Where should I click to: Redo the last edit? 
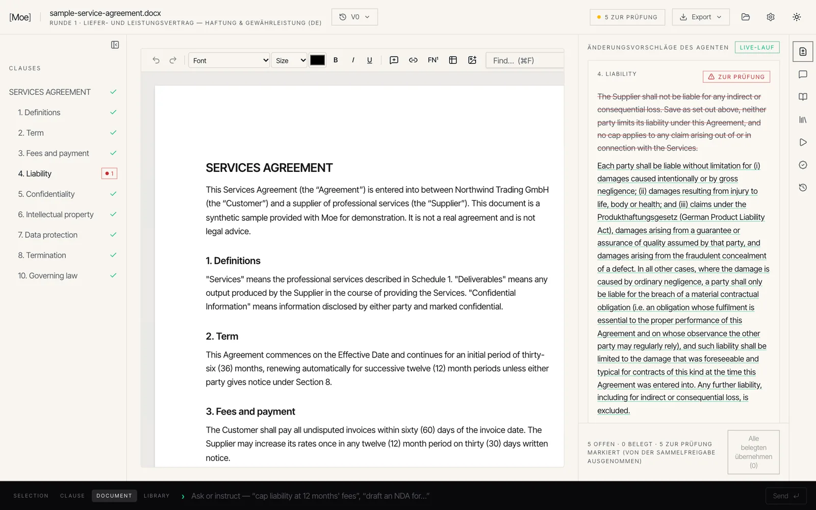click(x=173, y=60)
